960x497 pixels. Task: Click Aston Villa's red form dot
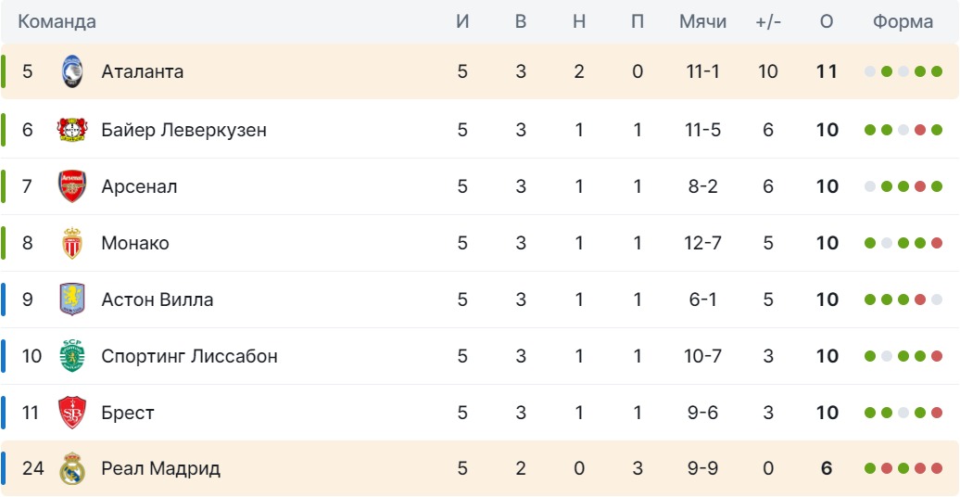coord(920,299)
